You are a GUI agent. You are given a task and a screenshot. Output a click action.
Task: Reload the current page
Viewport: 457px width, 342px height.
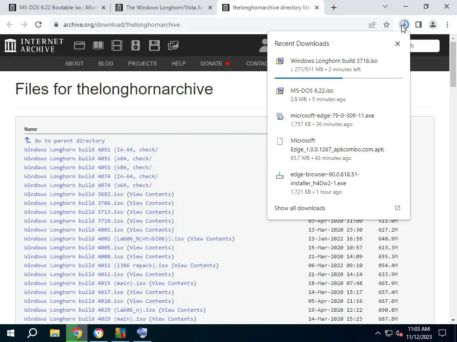pos(38,25)
